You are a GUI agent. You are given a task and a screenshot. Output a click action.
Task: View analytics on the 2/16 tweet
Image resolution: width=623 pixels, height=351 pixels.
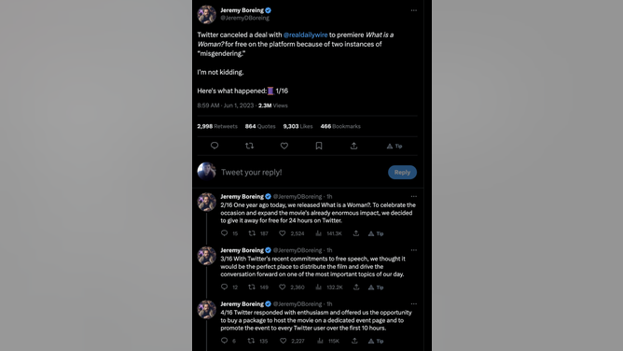(x=328, y=233)
